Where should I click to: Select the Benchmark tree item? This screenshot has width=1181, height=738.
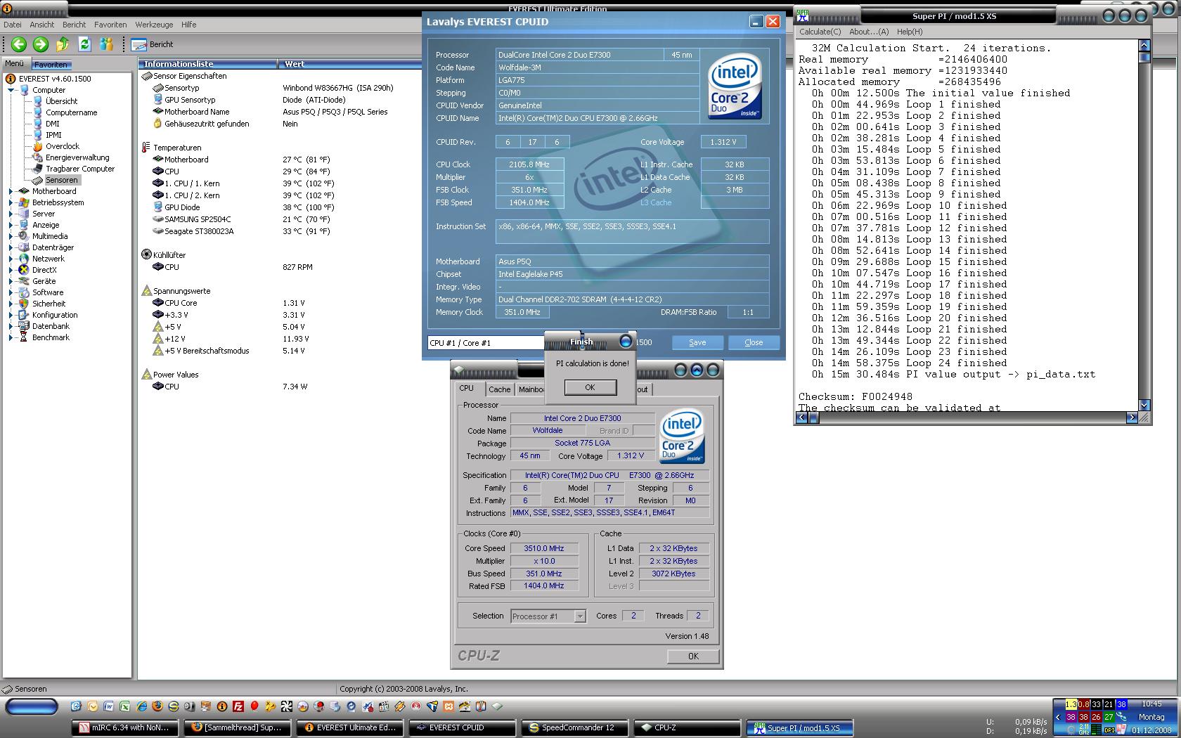tap(51, 337)
